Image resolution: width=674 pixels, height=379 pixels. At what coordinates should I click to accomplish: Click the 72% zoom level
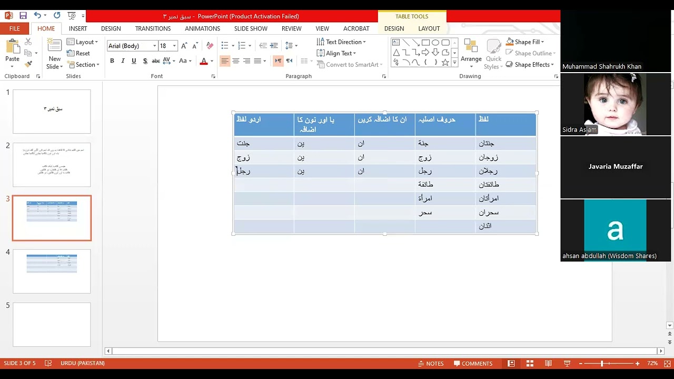(653, 363)
